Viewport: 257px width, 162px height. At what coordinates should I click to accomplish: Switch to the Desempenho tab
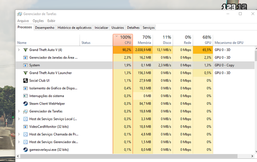tap(45, 28)
